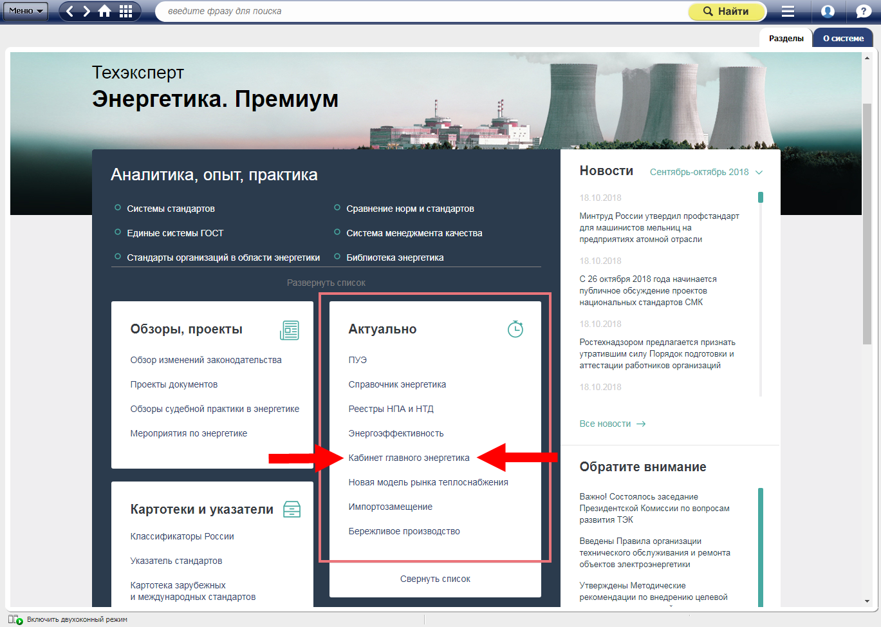Click the back navigation arrow

point(70,11)
